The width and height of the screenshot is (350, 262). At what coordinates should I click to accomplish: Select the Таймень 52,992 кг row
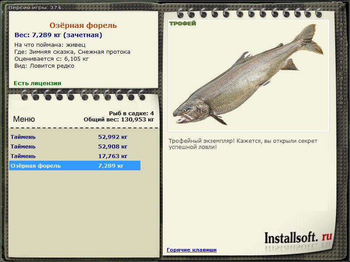point(75,137)
